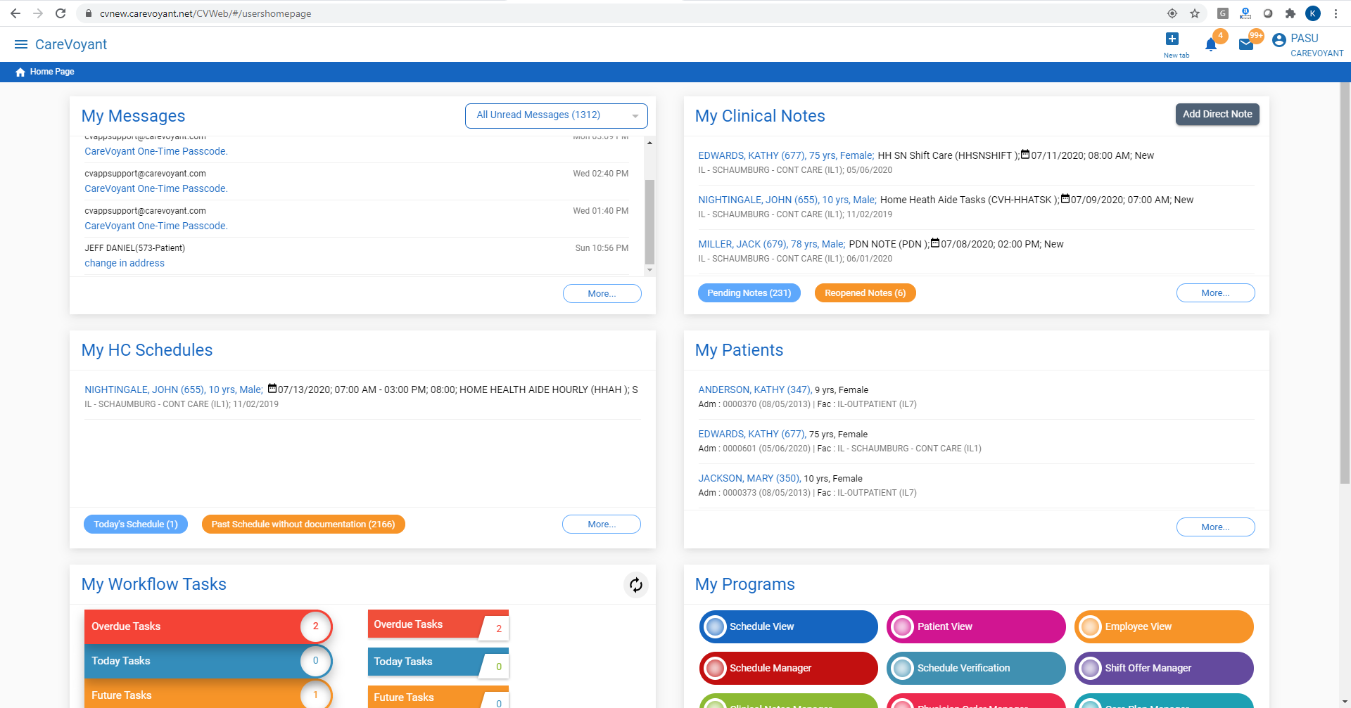
Task: Open the hamburger navigation menu
Action: [x=21, y=44]
